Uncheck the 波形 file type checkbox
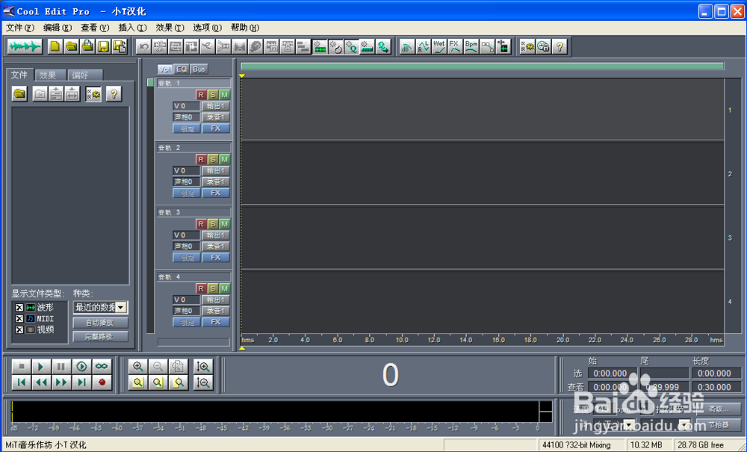The image size is (747, 452). (x=19, y=308)
